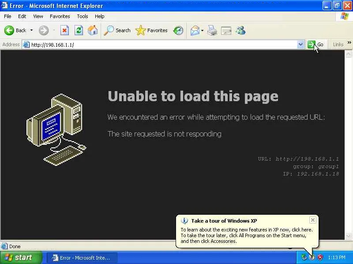Screen dimensions: 353x264
Task: Open the Messenger people icon
Action: [x=240, y=30]
